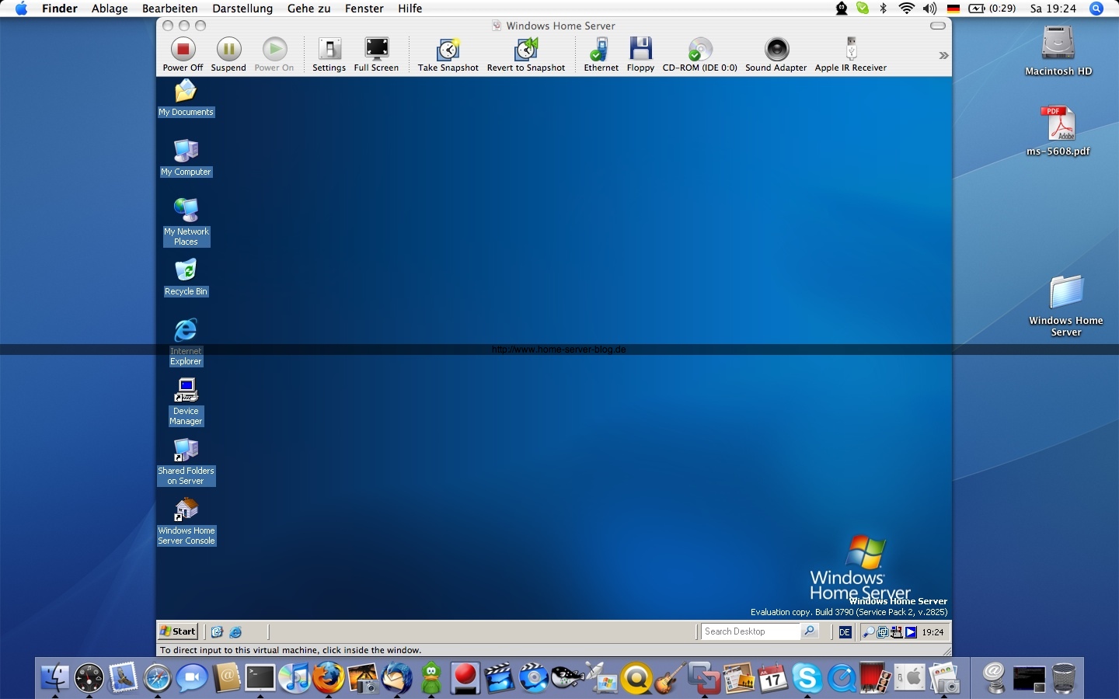Toggle the Ethernet device icon
Image resolution: width=1119 pixels, height=699 pixels.
[x=601, y=54]
